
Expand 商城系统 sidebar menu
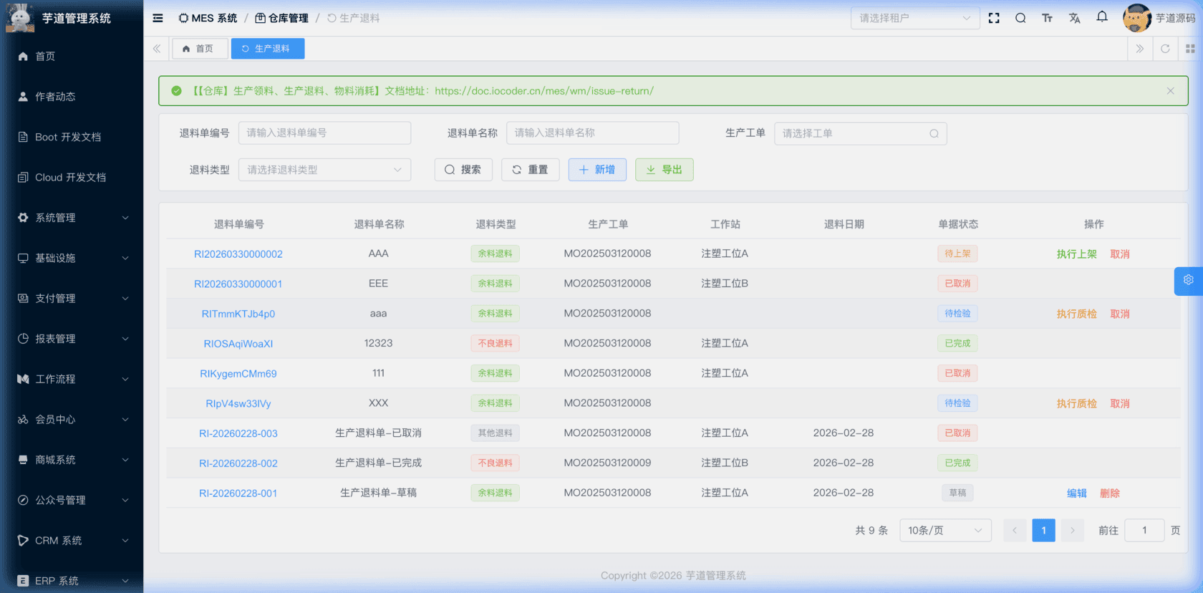click(x=72, y=460)
